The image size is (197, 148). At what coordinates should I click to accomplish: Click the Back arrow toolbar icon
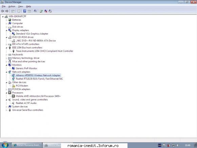2,11
